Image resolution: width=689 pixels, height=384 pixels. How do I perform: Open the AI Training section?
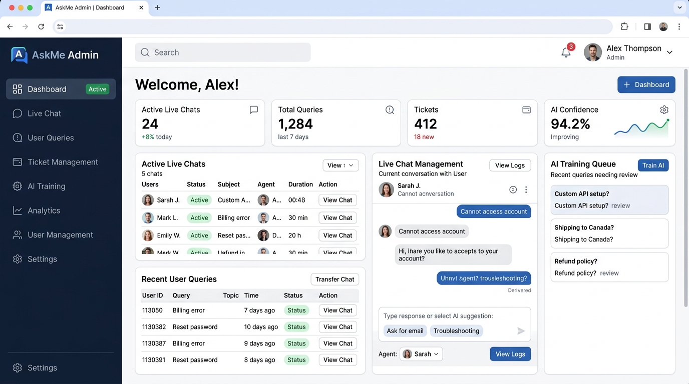click(61, 186)
